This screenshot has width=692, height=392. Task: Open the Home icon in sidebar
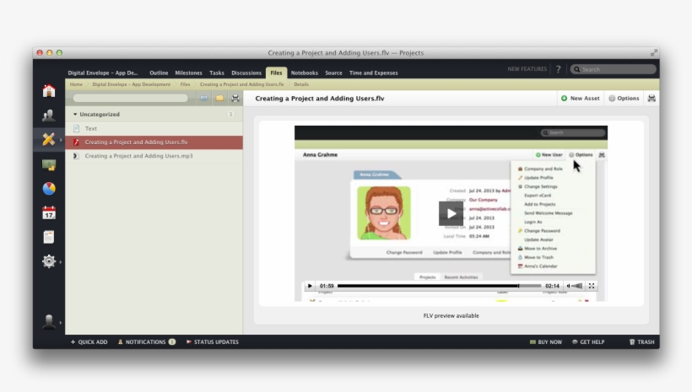pyautogui.click(x=49, y=90)
